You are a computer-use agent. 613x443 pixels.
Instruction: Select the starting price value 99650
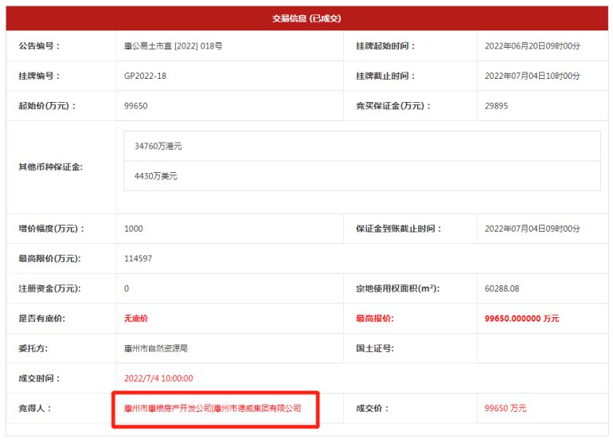click(135, 106)
